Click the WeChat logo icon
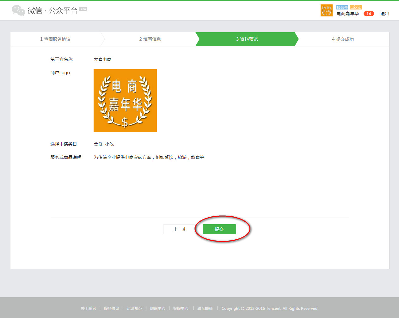Viewport: 399px width, 318px height. (18, 10)
